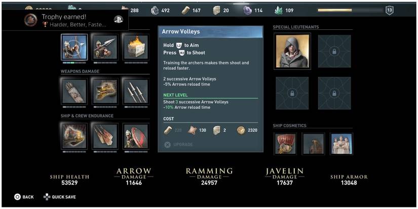Screen dimensions: 418x209
Task: Select the crew shield armor upgrade
Action: click(x=136, y=136)
